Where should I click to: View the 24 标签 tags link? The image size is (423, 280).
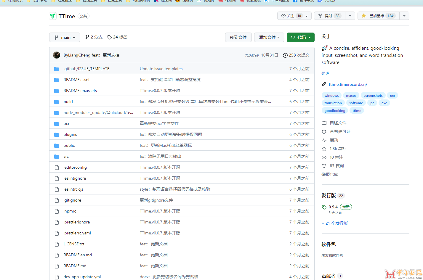point(117,37)
